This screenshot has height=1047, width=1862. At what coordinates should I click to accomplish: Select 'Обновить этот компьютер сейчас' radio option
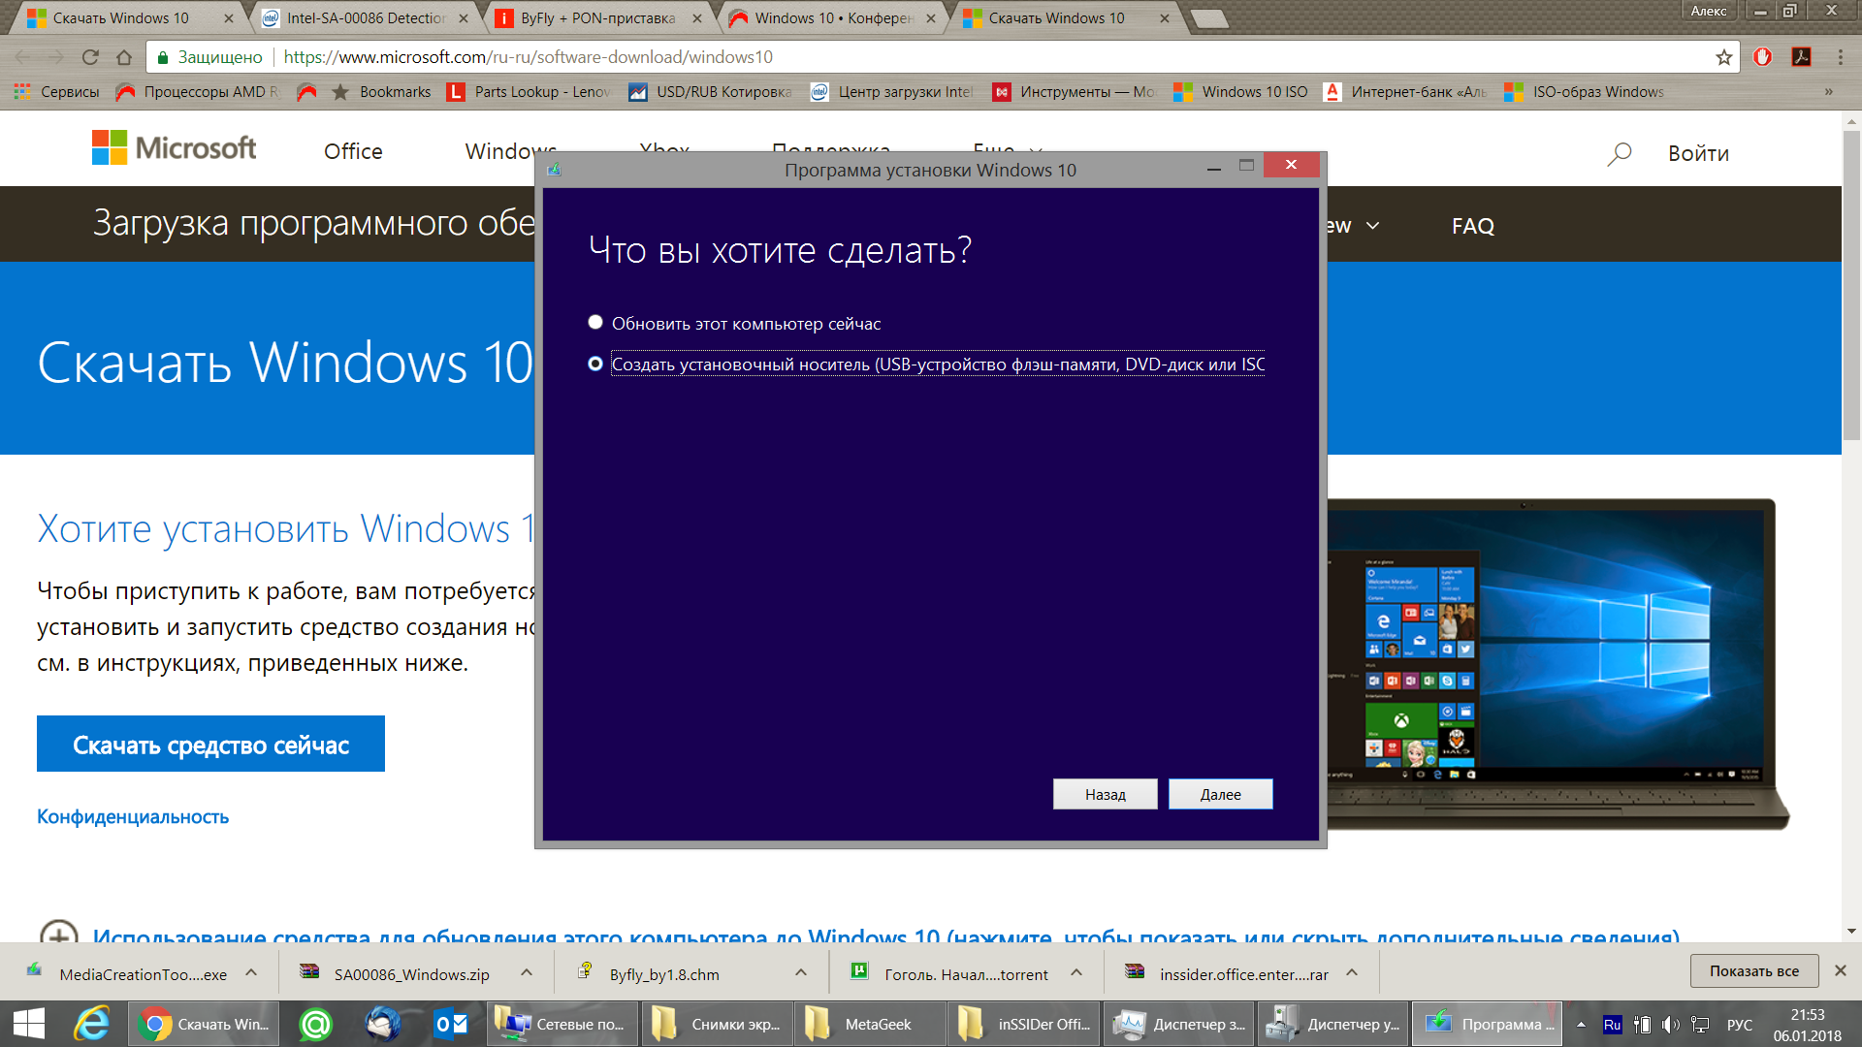click(x=595, y=322)
